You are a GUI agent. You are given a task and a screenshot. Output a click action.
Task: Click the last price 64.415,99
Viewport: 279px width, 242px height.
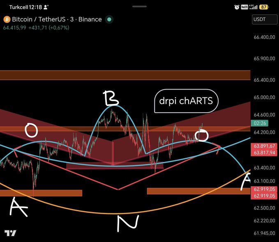click(15, 28)
